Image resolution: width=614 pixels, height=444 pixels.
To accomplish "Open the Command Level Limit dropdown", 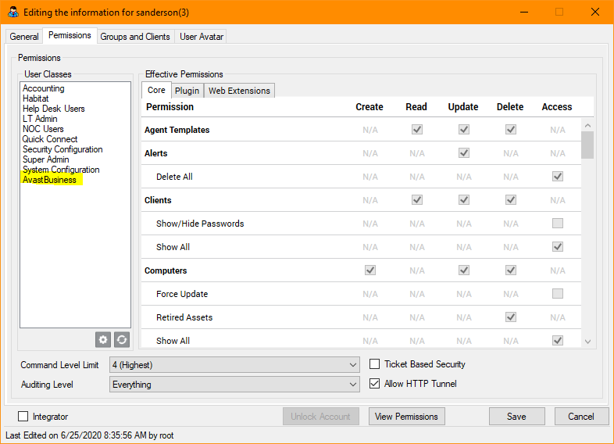I will click(x=234, y=364).
